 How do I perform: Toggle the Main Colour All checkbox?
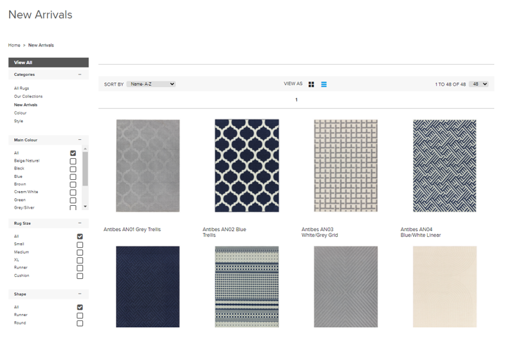click(73, 153)
